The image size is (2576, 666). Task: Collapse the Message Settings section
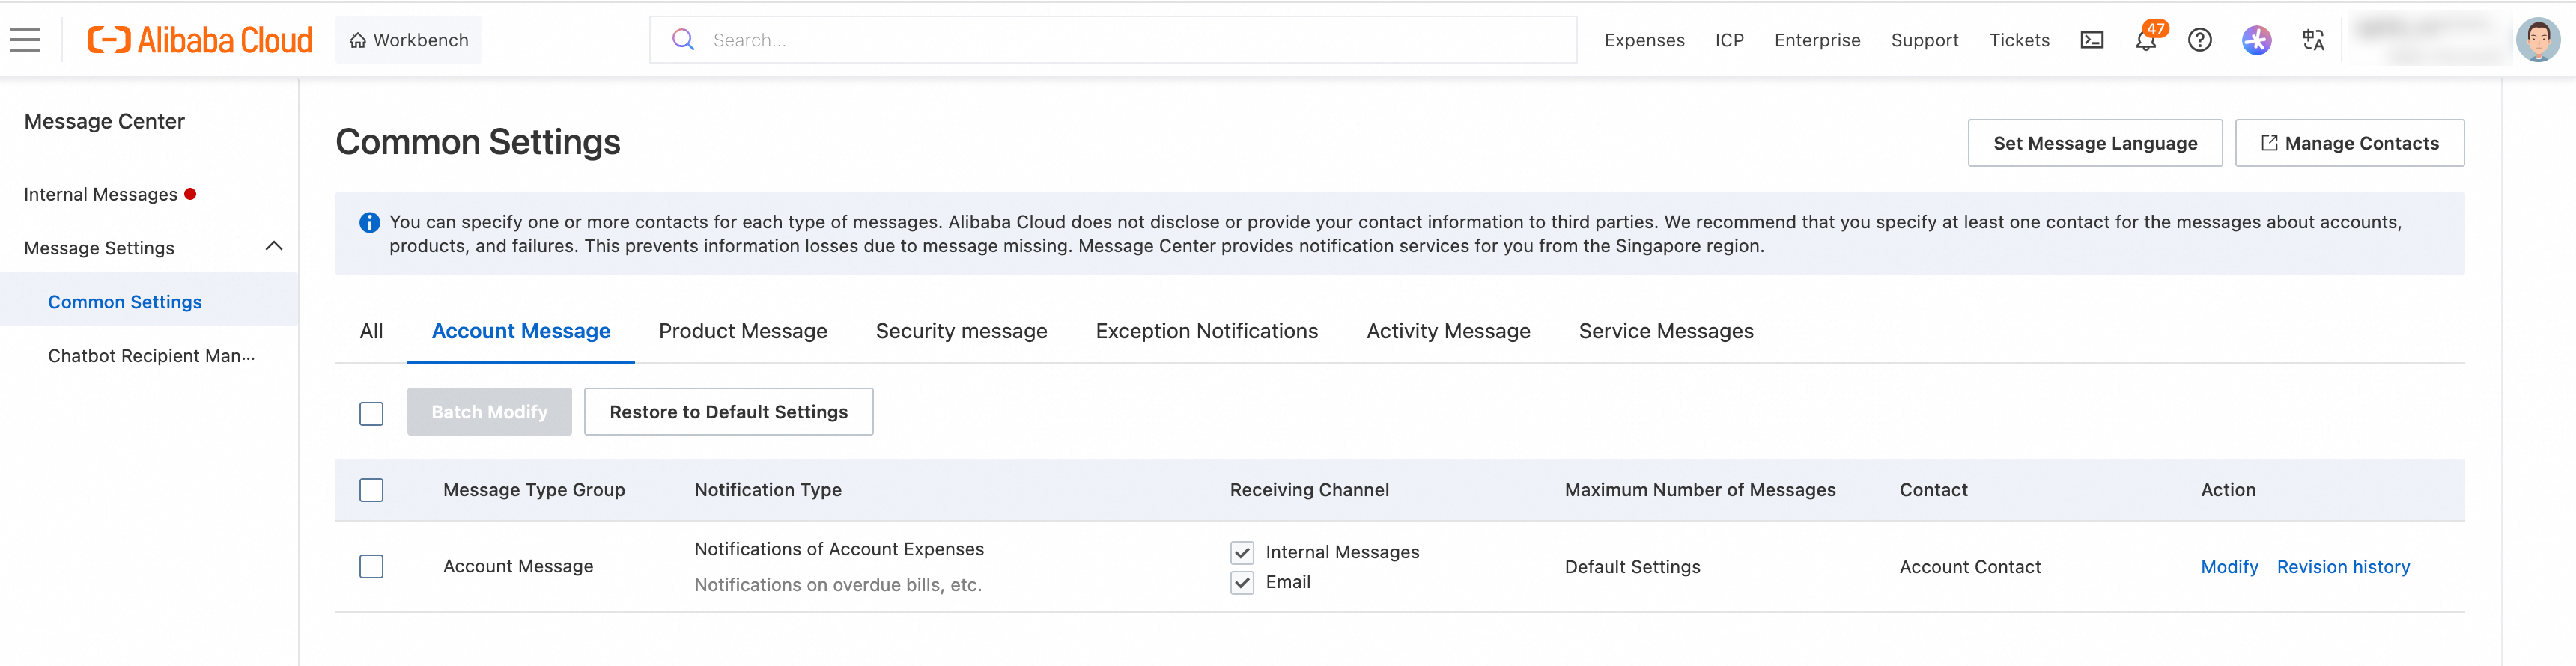point(274,247)
